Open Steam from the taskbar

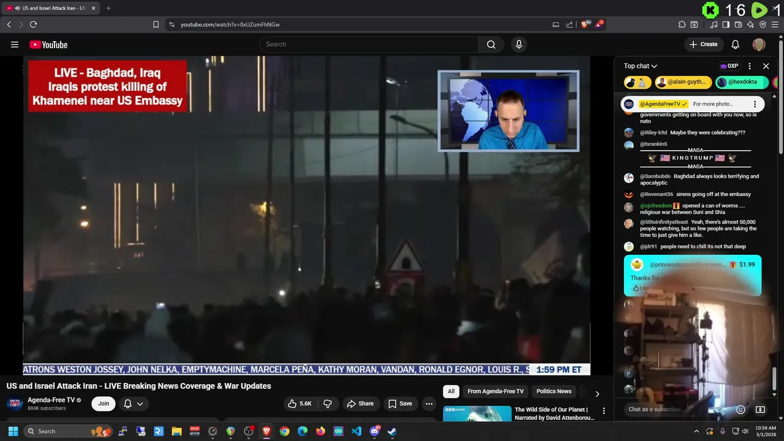392,431
